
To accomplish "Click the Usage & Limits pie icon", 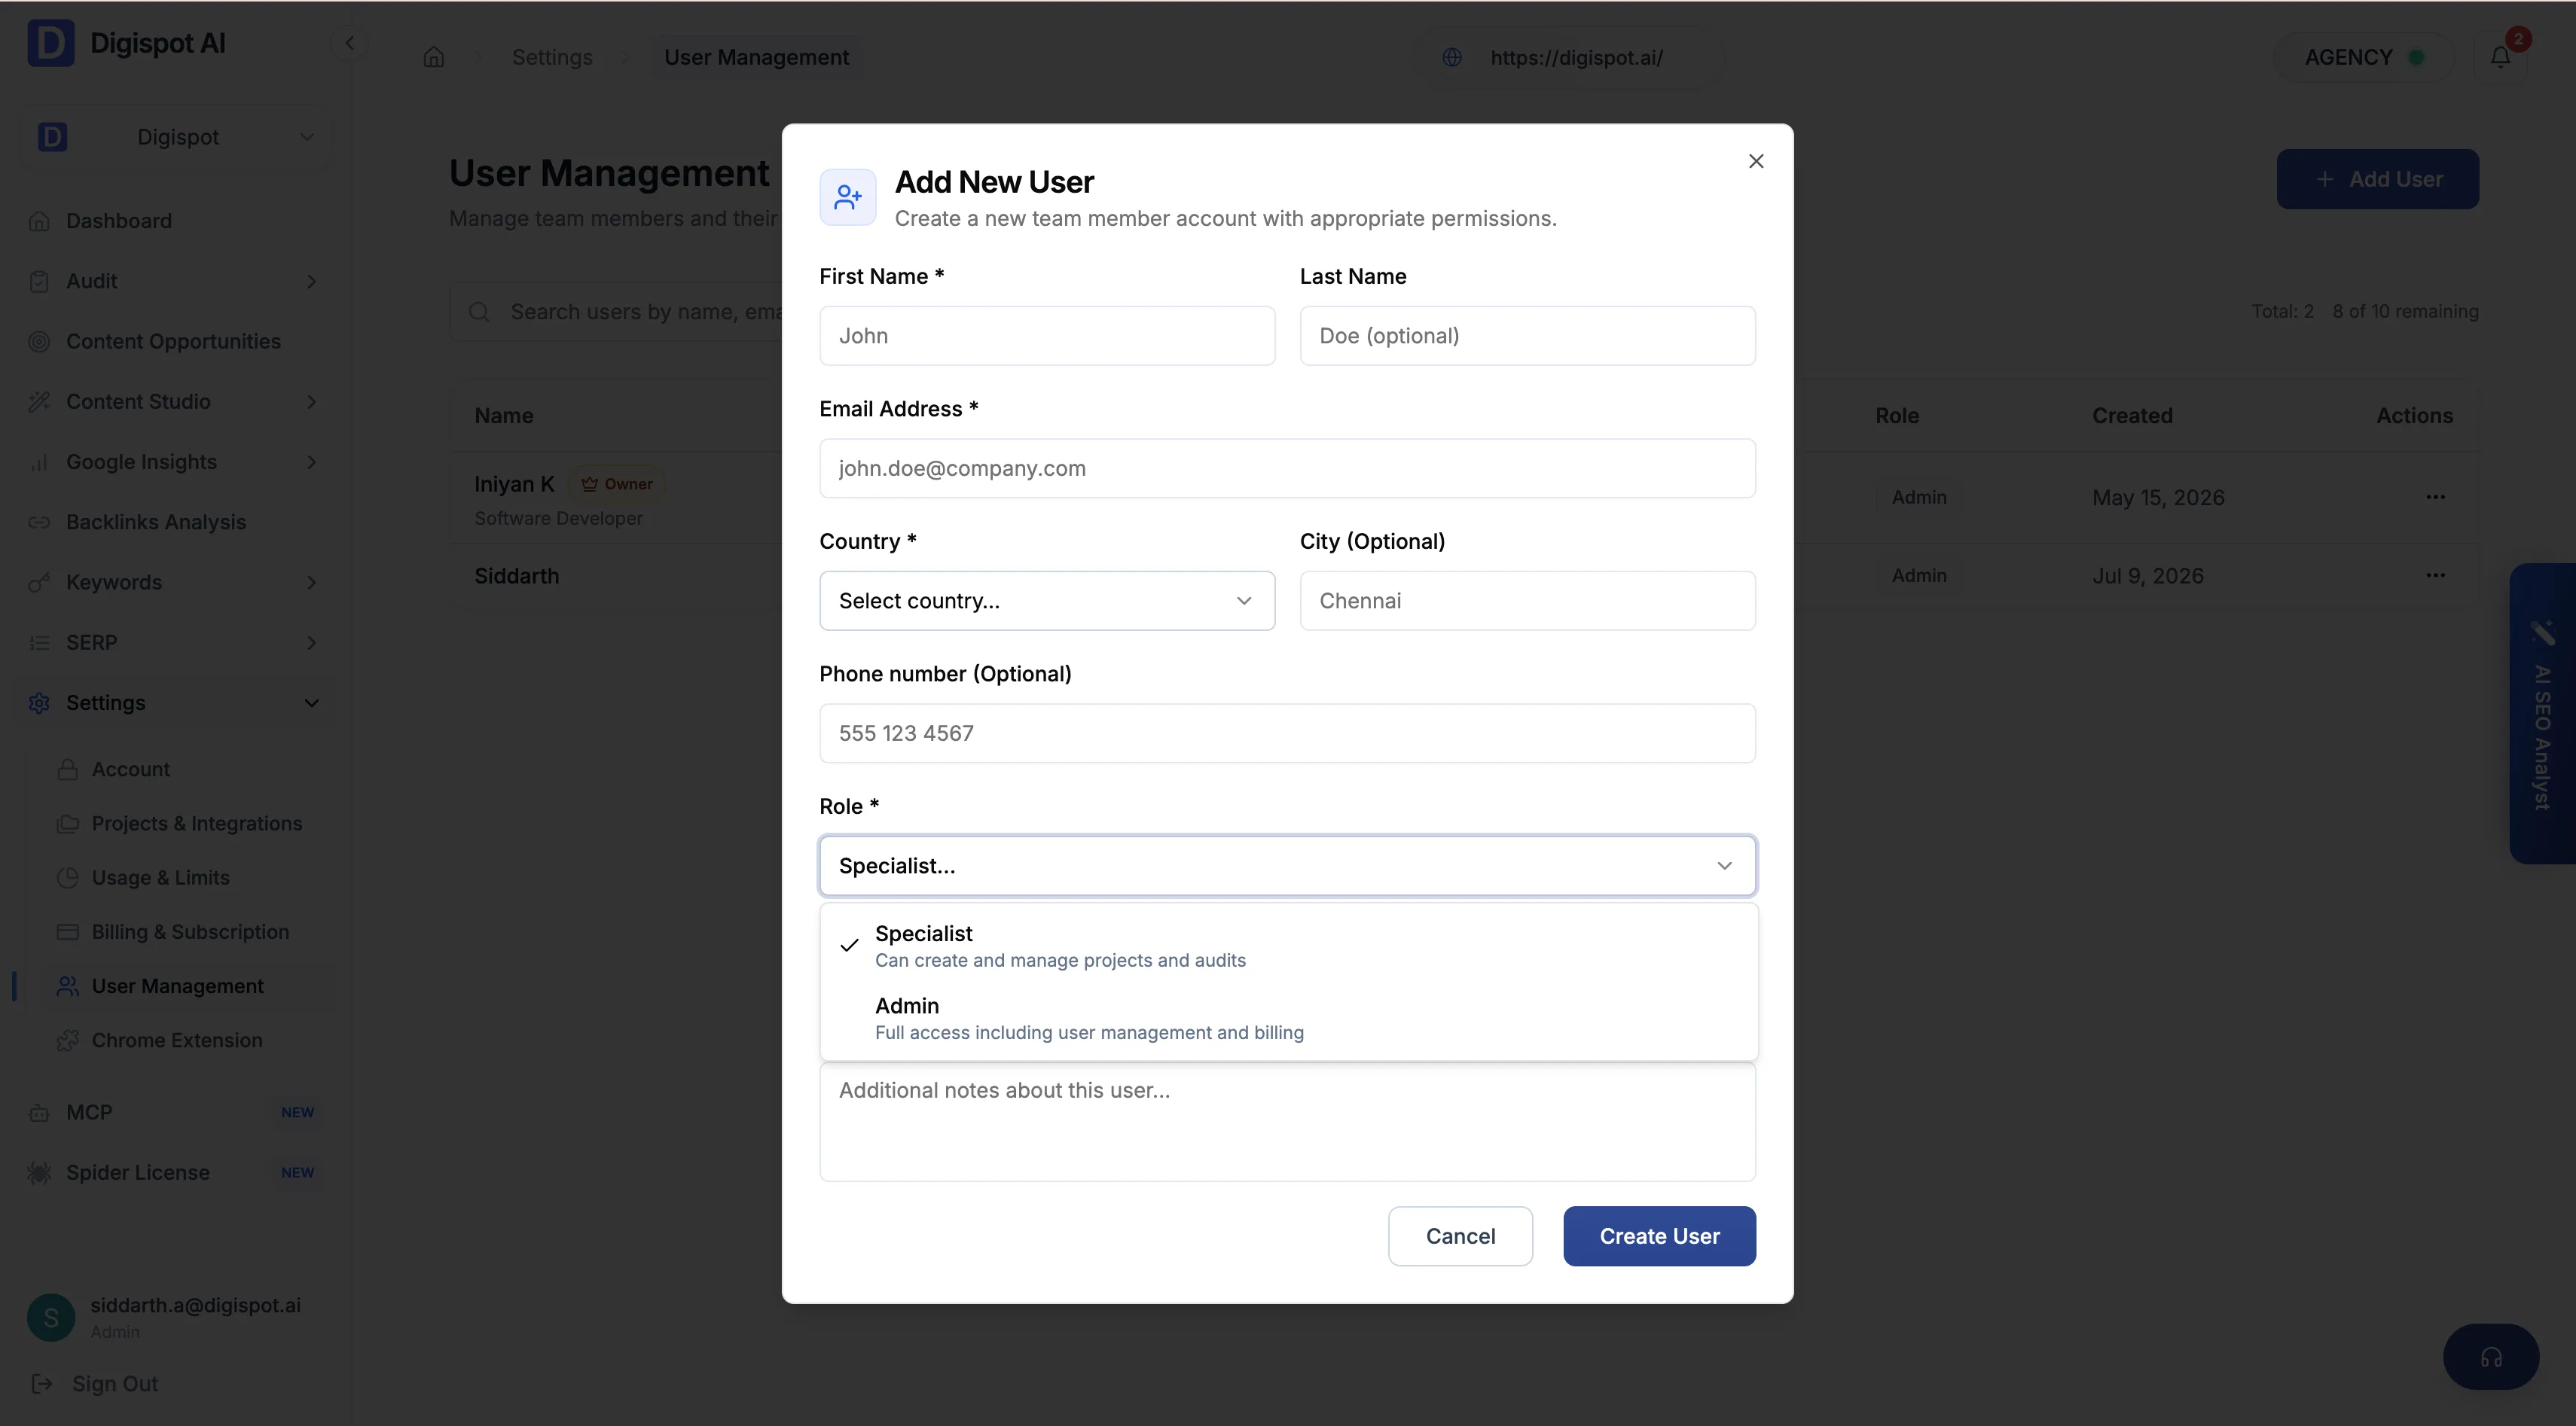I will coord(68,877).
